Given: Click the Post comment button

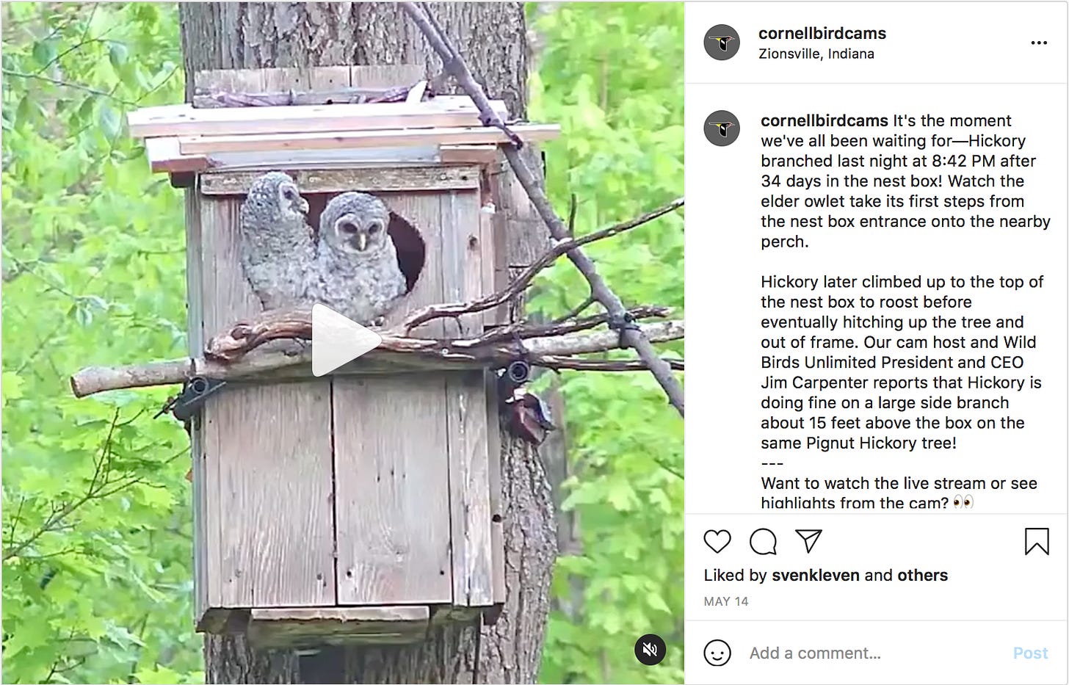Looking at the screenshot, I should tap(1030, 653).
